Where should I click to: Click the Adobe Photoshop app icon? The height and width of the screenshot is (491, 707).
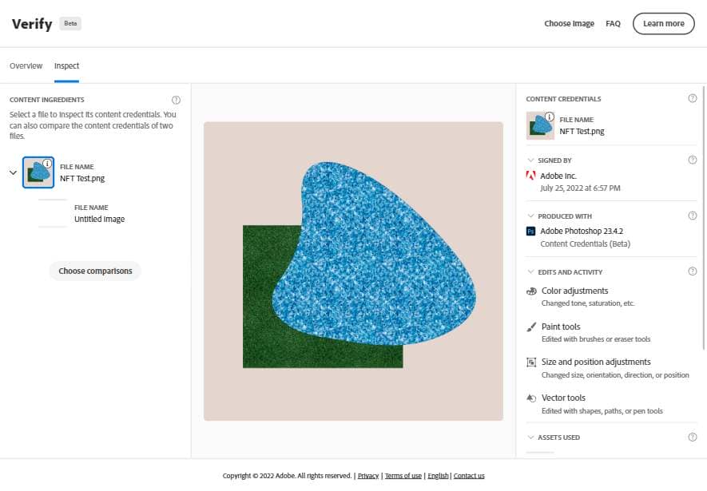(530, 231)
